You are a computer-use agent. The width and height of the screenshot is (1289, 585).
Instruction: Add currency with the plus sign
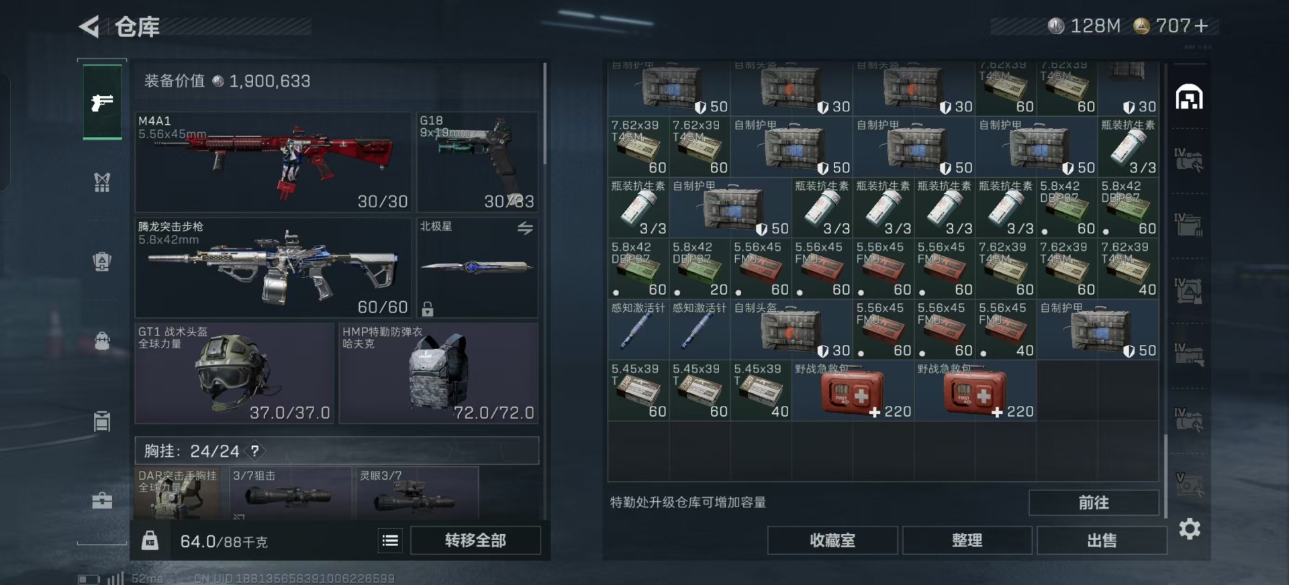[x=1202, y=25]
